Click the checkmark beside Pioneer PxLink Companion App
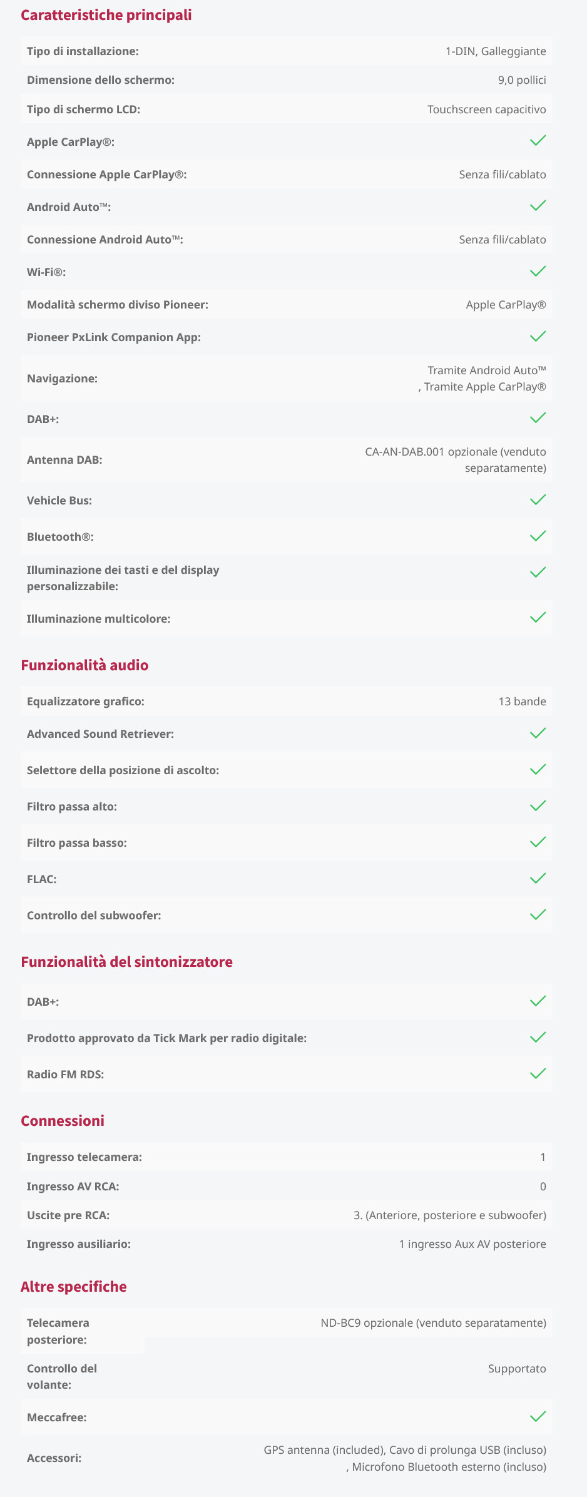Viewport: 587px width, 1497px height. [538, 336]
